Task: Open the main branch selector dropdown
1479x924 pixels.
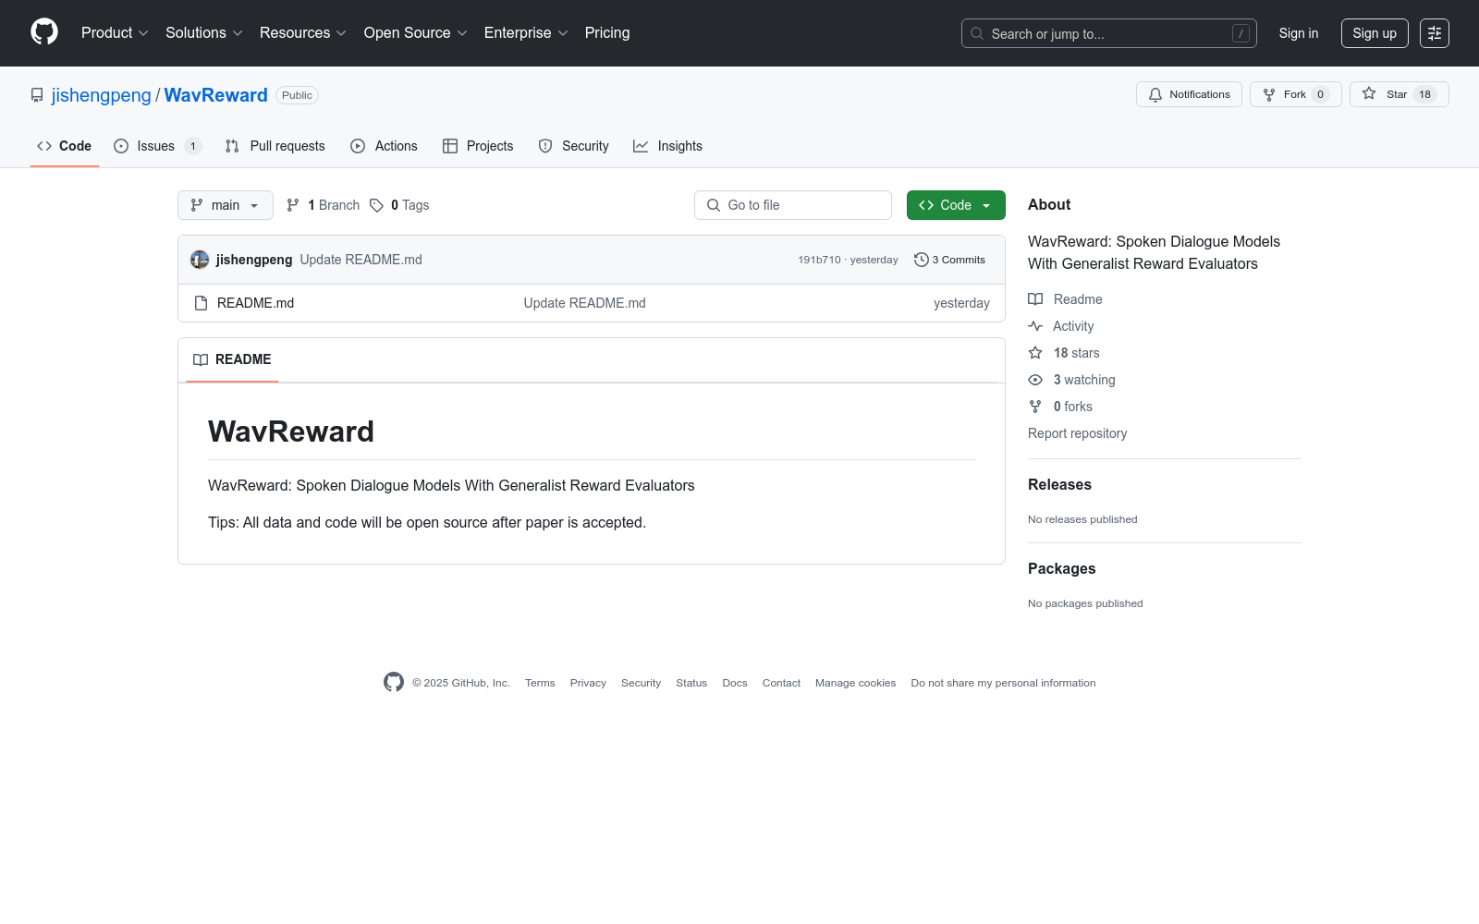Action: (x=226, y=205)
